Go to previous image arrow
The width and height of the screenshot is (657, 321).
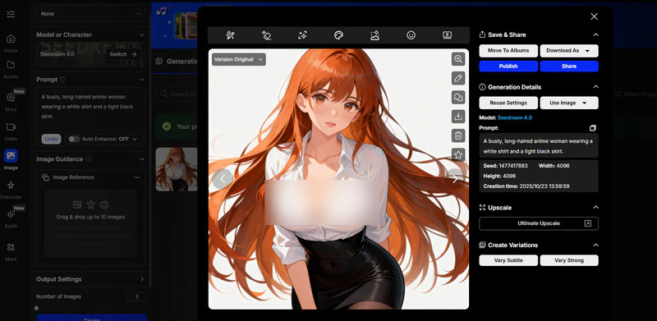coord(223,179)
